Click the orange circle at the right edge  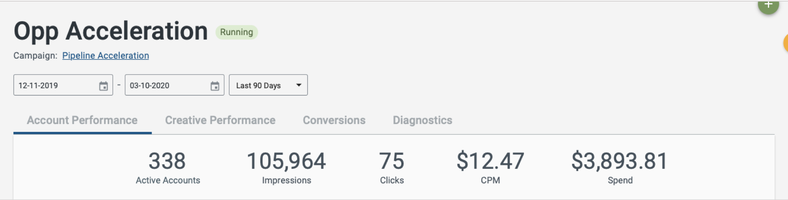tap(786, 43)
